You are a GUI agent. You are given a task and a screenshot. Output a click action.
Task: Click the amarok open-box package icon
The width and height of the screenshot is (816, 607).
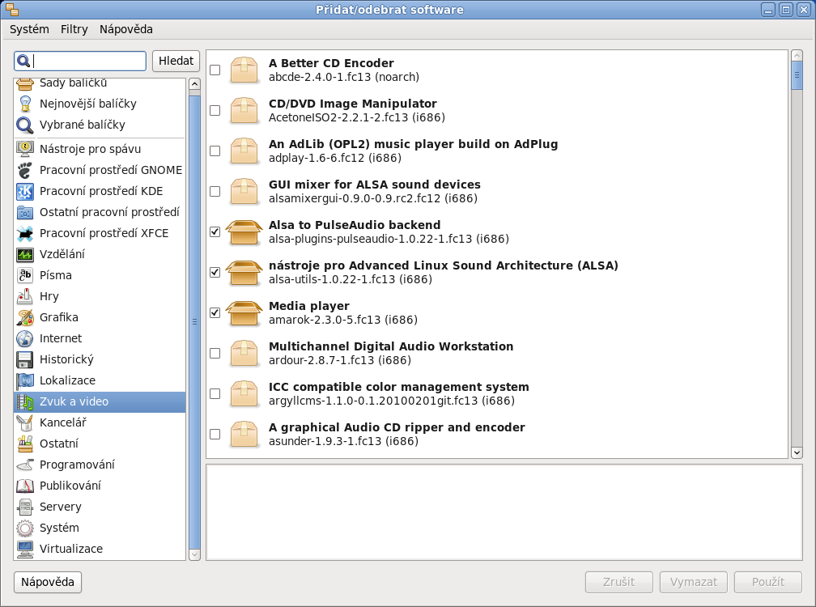[244, 313]
